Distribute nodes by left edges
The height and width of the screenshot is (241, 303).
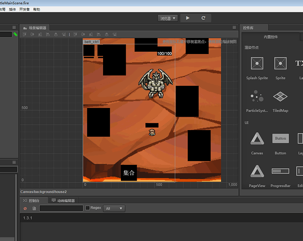pyautogui.click(x=99, y=34)
